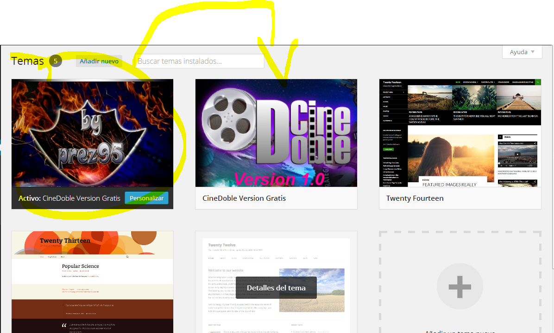The height and width of the screenshot is (333, 554).
Task: Click the Detalles del tema overlay button
Action: 276,288
